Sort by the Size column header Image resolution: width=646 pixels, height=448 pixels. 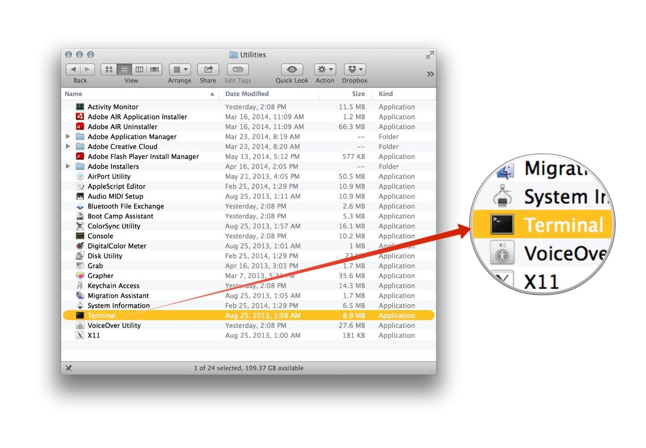358,94
